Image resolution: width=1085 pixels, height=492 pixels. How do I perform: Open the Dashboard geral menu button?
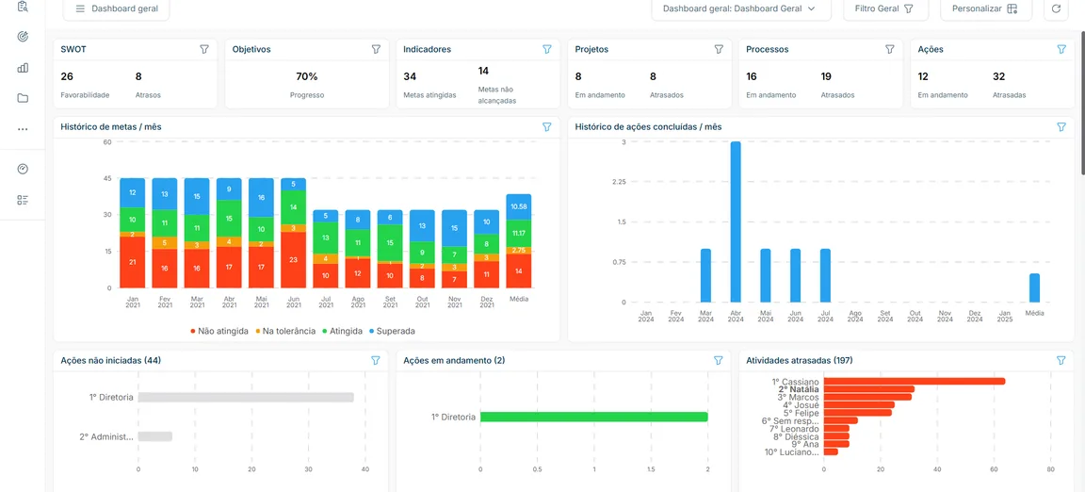click(116, 9)
